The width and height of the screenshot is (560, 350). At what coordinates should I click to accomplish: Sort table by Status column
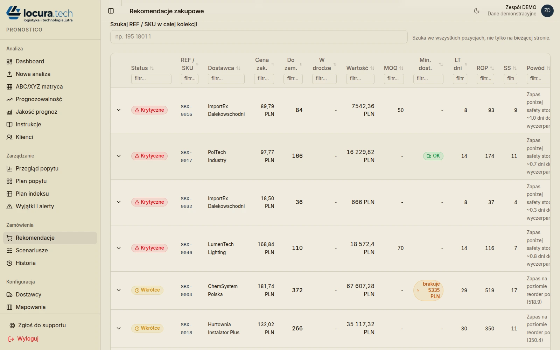142,68
